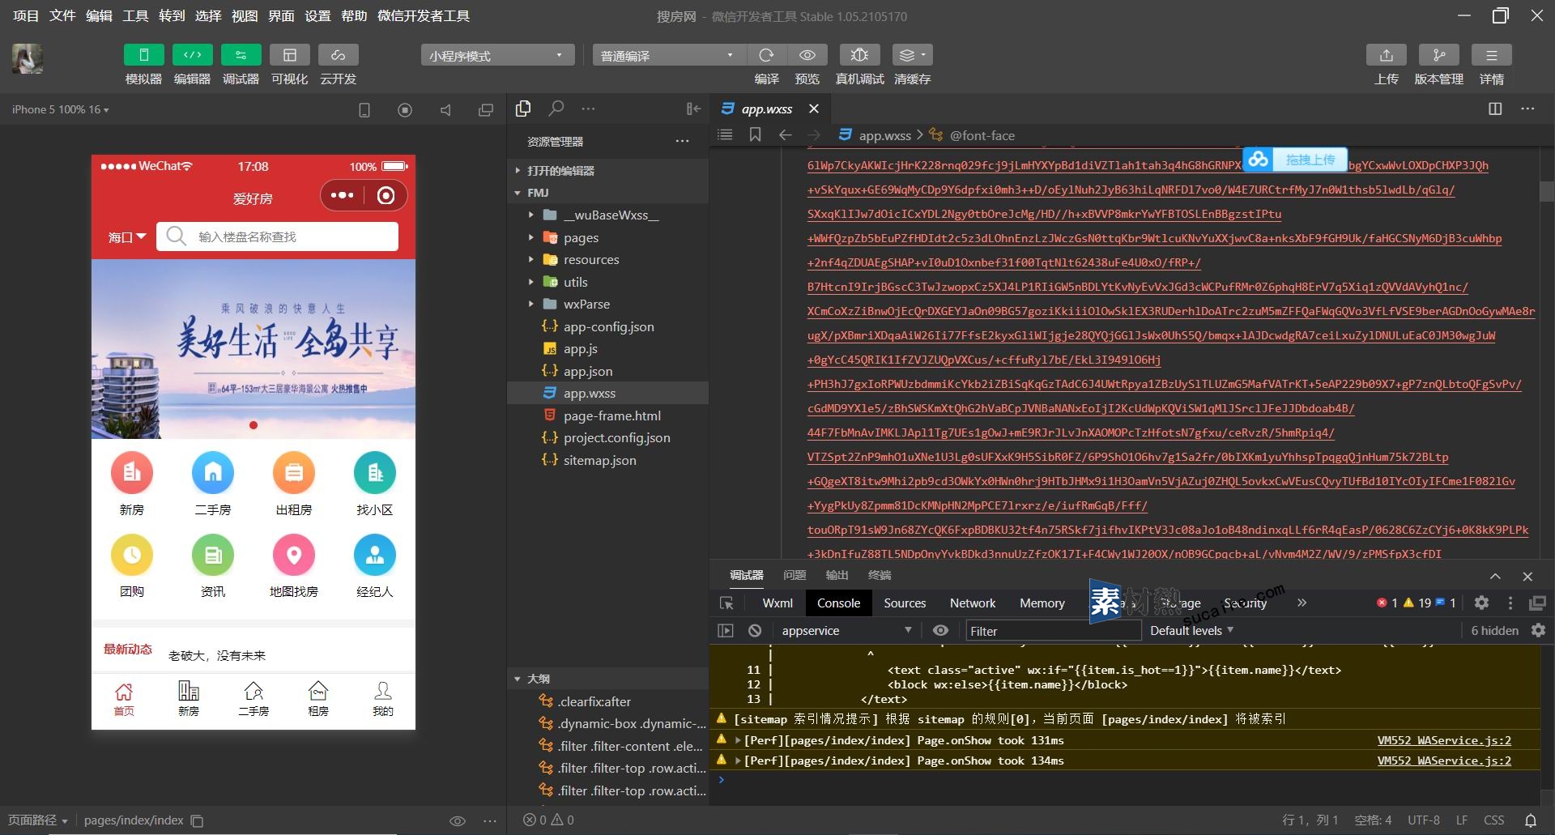Click @font-face breadcrumb

click(x=981, y=135)
